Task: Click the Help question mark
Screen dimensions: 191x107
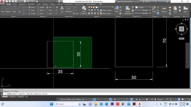Action: 167,1
